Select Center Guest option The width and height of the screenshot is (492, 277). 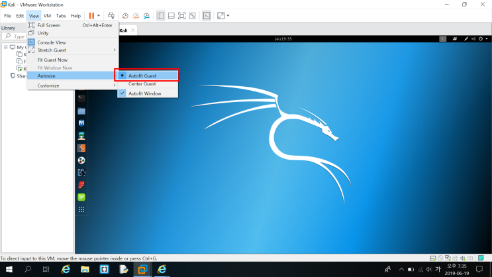[x=148, y=84]
